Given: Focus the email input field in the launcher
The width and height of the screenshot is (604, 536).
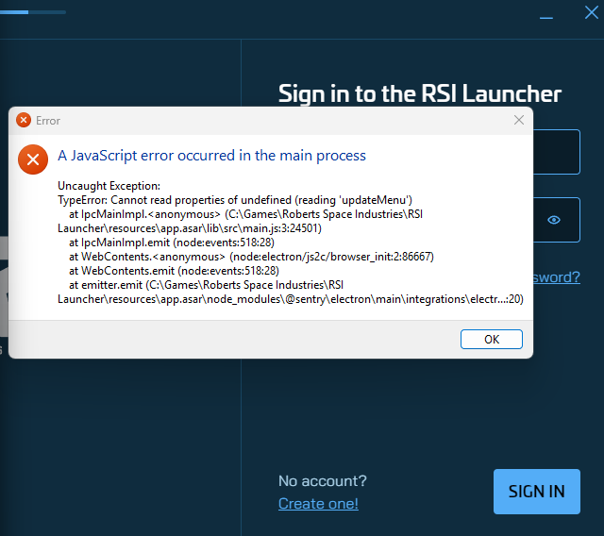Looking at the screenshot, I should click(557, 152).
